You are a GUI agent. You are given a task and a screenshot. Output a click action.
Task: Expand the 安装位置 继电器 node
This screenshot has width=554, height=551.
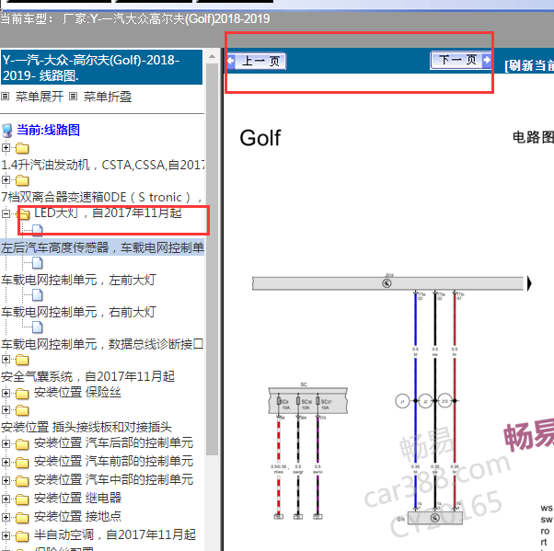pos(6,499)
